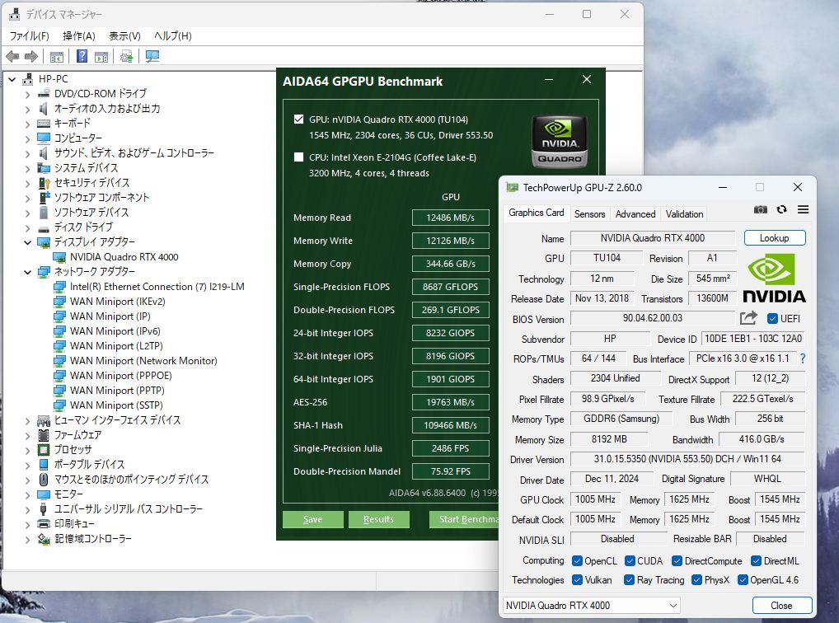Viewport: 839px width, 623px height.
Task: Switch to the Sensors tab in GPU-Z
Action: pos(589,213)
